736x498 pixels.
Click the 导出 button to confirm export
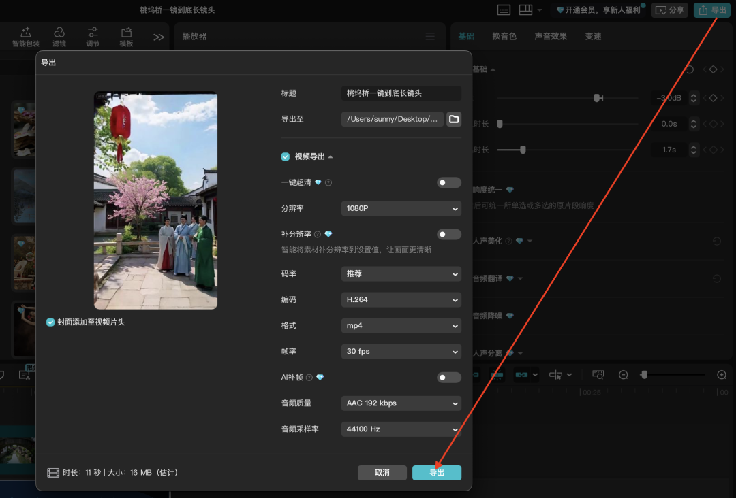(x=436, y=472)
